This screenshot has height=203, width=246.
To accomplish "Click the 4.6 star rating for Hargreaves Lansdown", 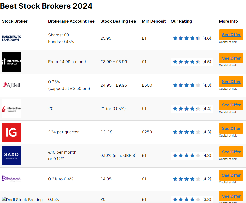I will pos(192,38).
